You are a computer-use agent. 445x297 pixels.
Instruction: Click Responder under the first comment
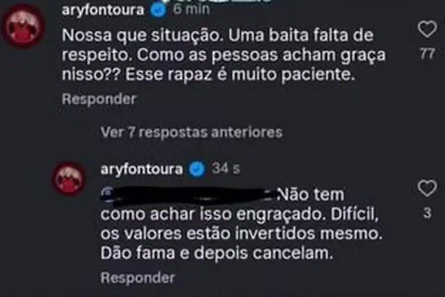tap(99, 99)
